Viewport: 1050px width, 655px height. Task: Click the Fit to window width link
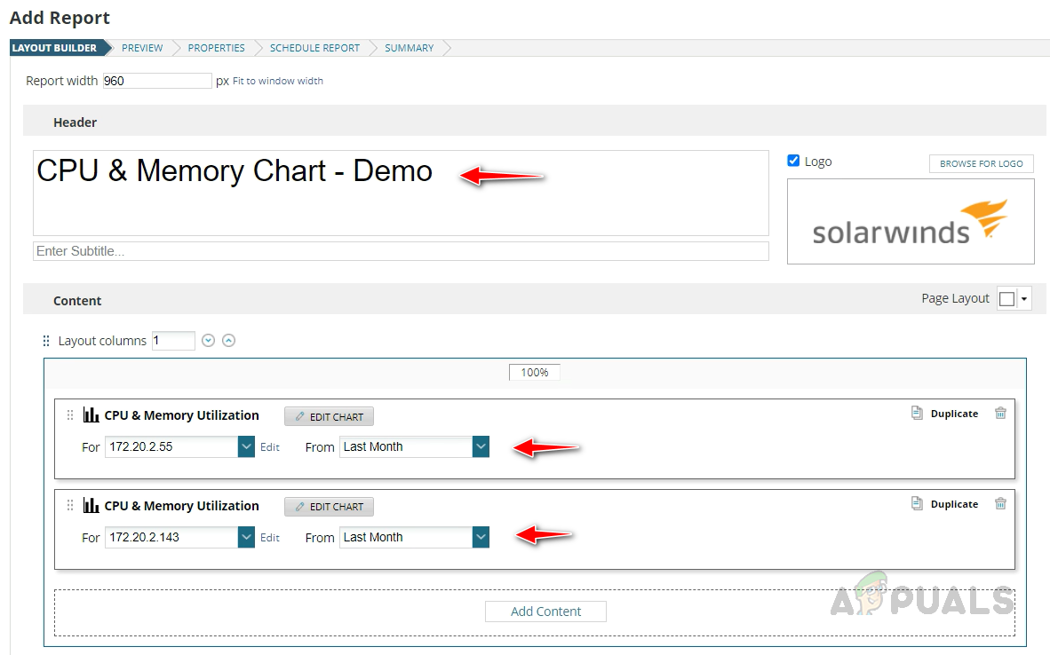[x=278, y=81]
